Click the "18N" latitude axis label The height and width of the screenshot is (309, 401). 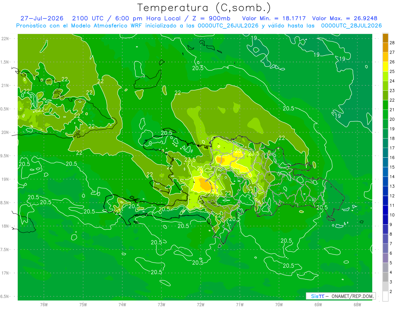point(6,226)
